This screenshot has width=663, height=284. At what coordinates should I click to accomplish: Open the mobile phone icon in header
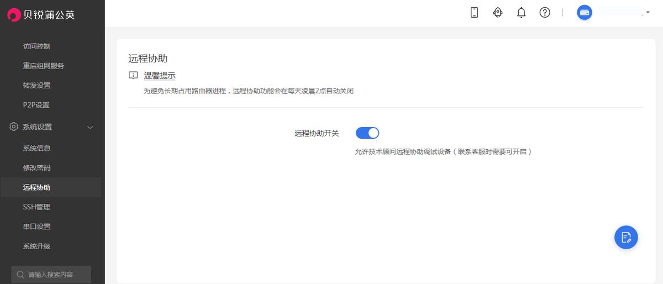(x=474, y=13)
